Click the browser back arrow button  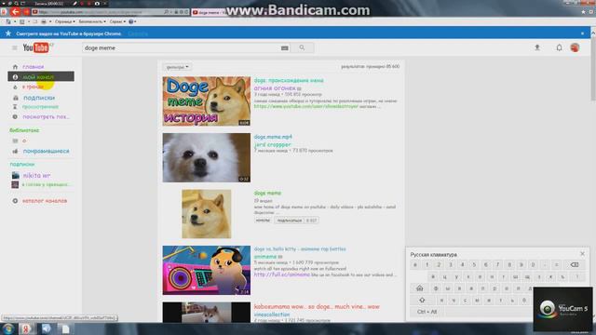15,12
